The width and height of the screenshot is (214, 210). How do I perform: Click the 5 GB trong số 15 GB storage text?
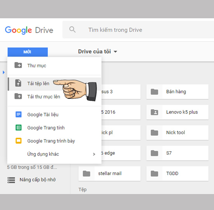tap(32, 167)
